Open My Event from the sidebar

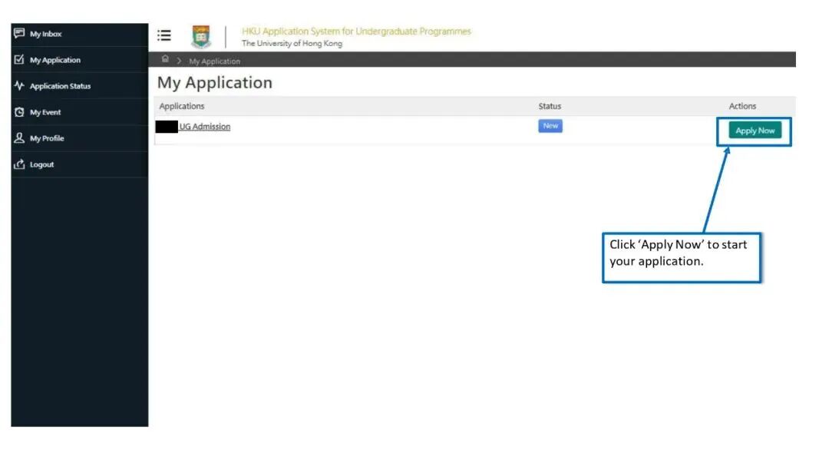click(x=45, y=112)
